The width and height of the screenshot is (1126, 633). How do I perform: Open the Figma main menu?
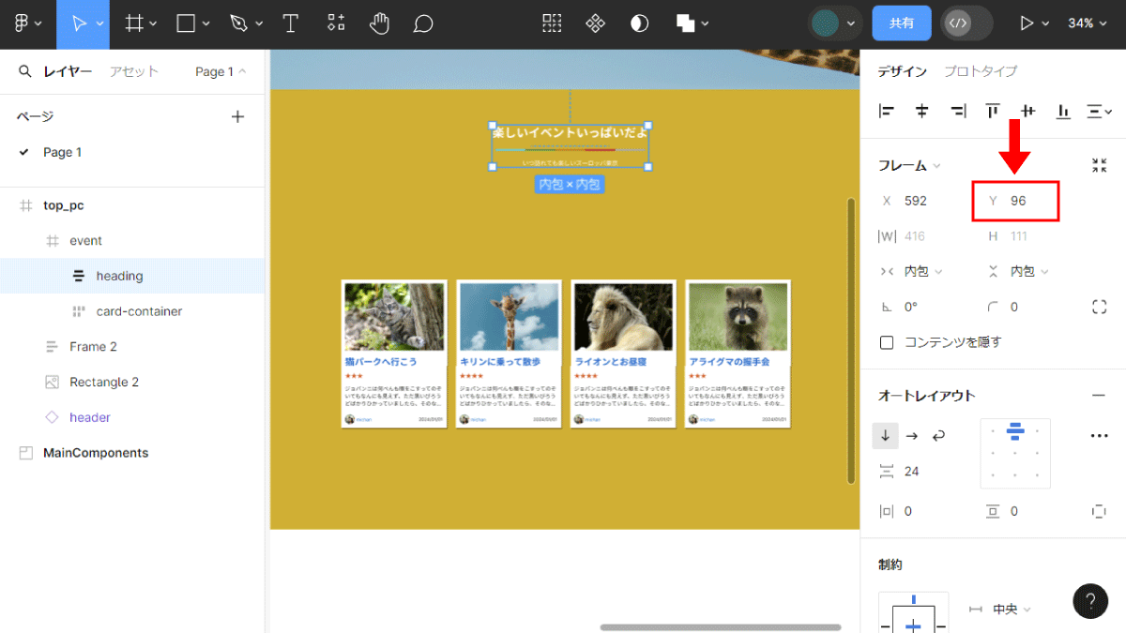(27, 23)
